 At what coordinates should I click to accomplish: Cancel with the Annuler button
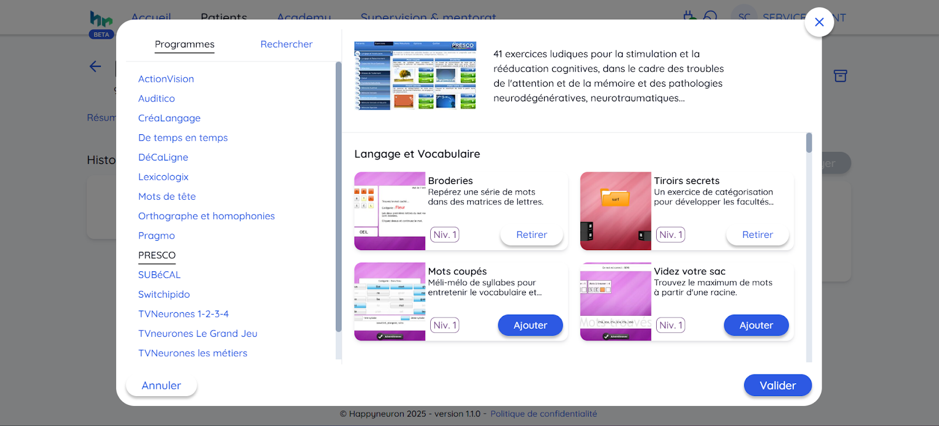point(161,386)
